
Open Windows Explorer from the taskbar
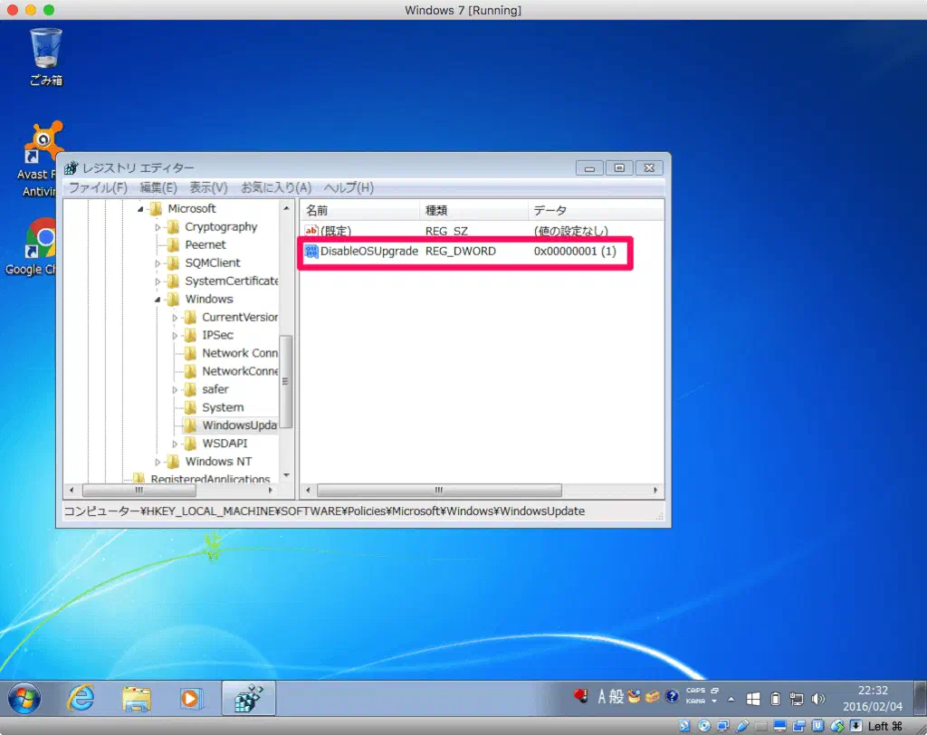(x=137, y=698)
